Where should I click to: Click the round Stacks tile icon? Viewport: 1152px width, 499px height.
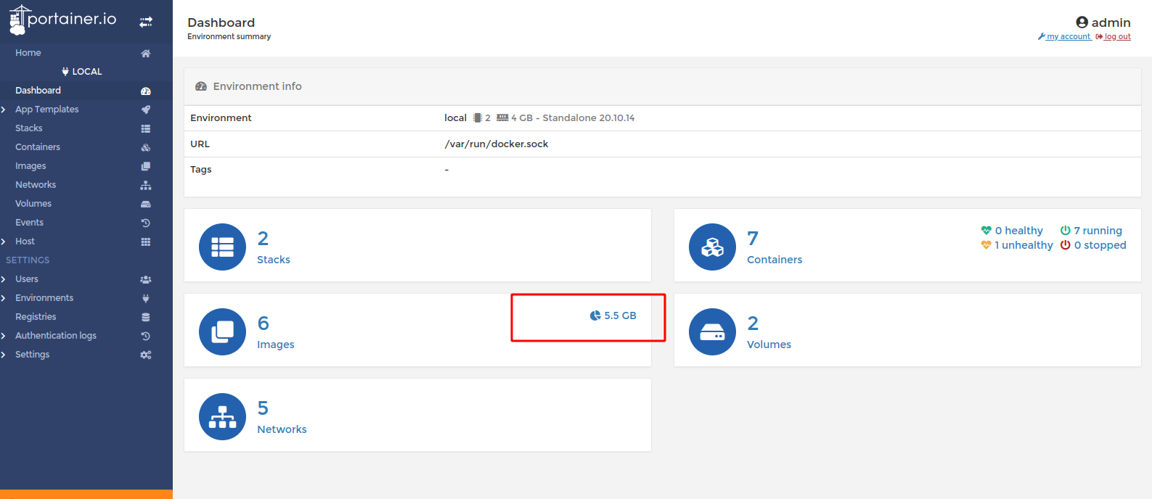tap(222, 247)
